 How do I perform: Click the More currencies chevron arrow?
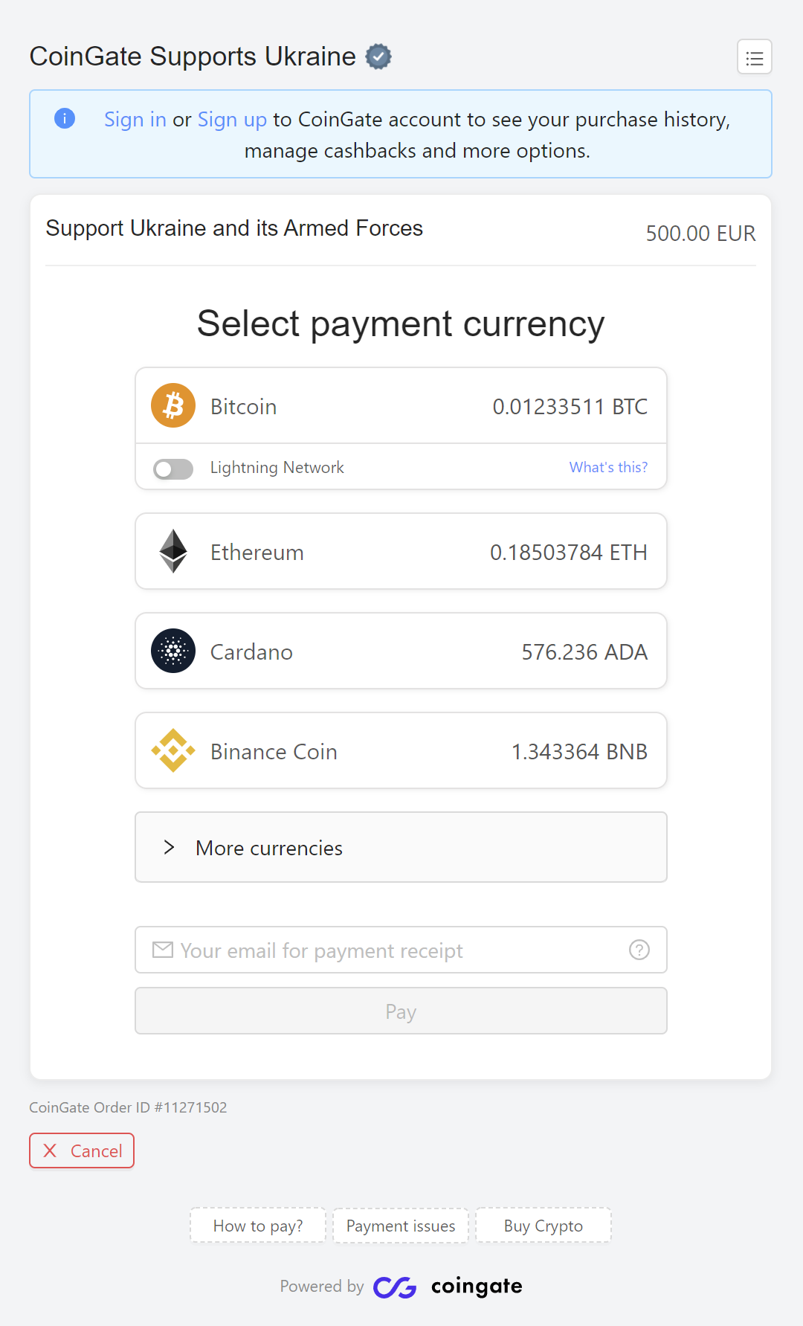tap(169, 847)
